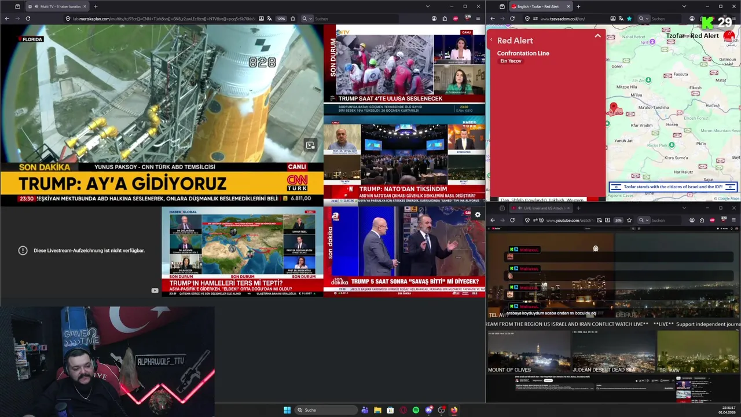Reload the Tzofar Red Alert page
Viewport: 741px width, 417px height.
(512, 19)
